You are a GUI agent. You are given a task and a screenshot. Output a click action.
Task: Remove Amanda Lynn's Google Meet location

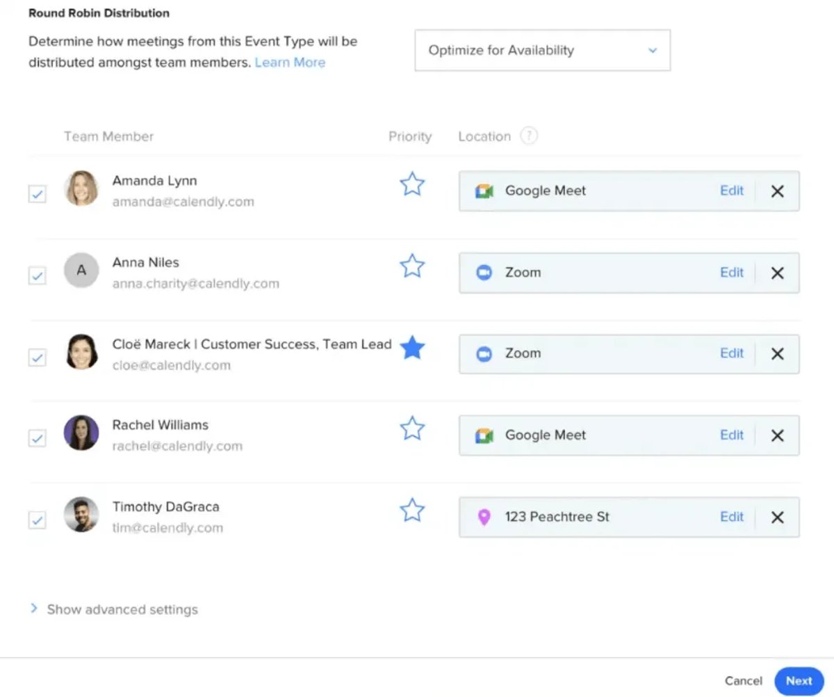tap(778, 191)
